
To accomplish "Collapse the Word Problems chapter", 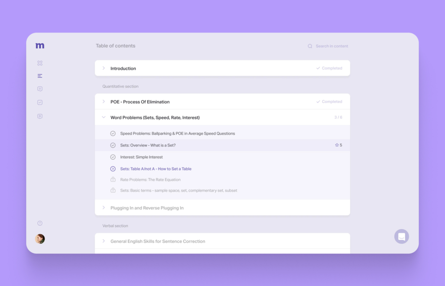I will coord(104,117).
